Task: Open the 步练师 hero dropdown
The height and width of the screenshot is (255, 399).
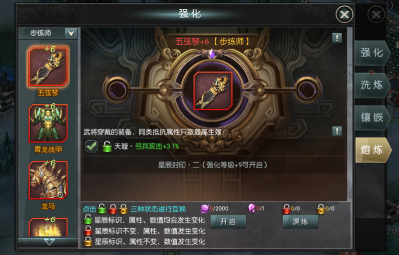Action: point(48,33)
